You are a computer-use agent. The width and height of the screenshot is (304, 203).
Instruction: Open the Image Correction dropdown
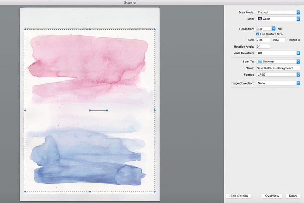click(278, 83)
